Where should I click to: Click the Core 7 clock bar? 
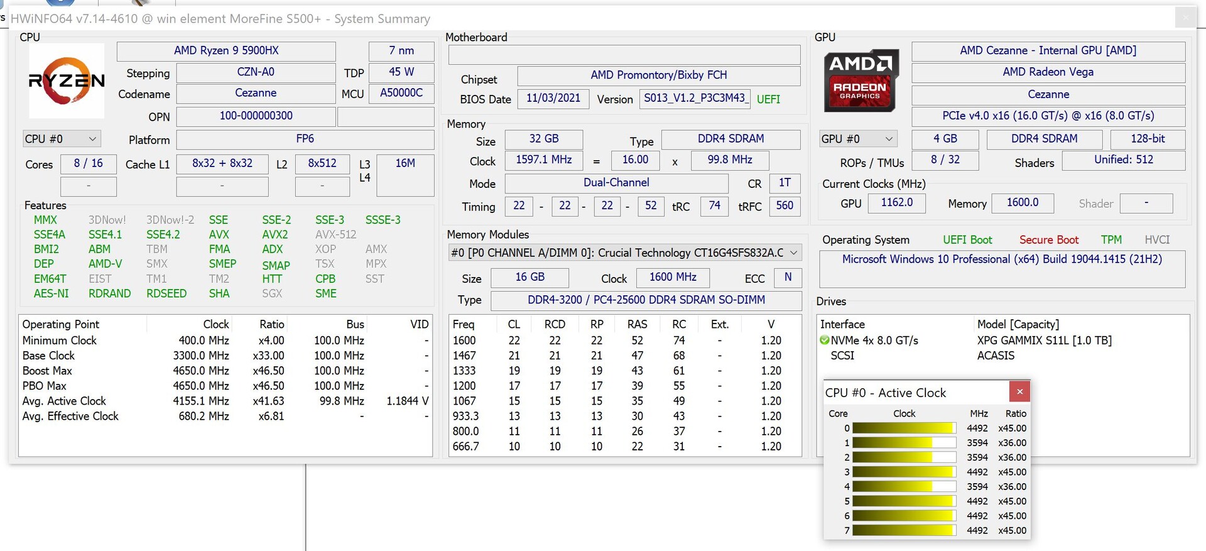point(904,530)
